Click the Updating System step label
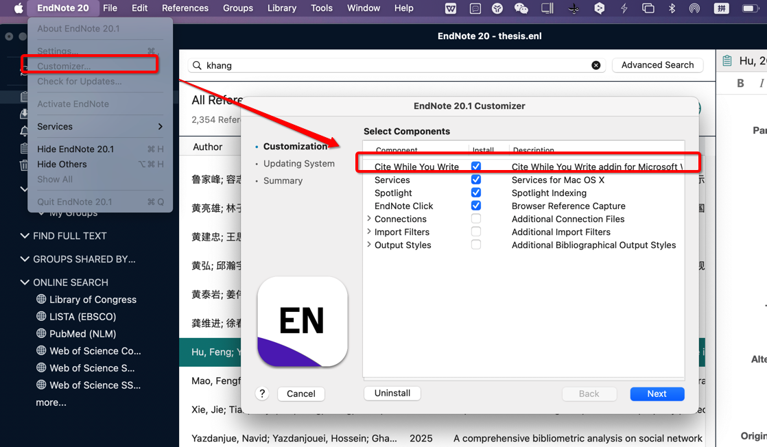This screenshot has height=447, width=767. 299,163
